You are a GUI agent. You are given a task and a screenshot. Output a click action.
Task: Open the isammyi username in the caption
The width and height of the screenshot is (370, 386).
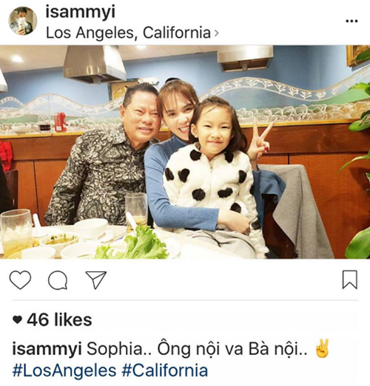(47, 348)
